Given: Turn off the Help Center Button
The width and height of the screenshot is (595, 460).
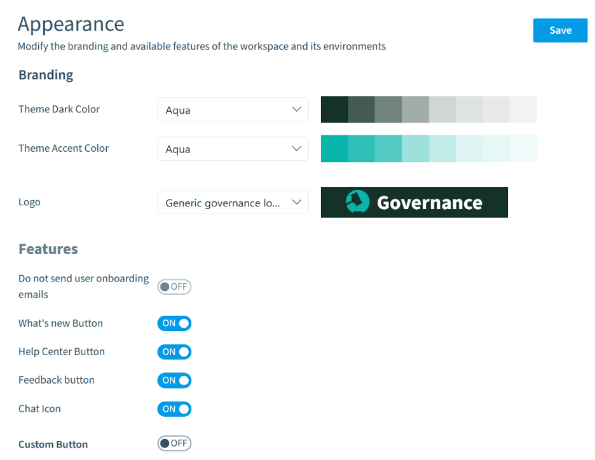Looking at the screenshot, I should (x=174, y=351).
